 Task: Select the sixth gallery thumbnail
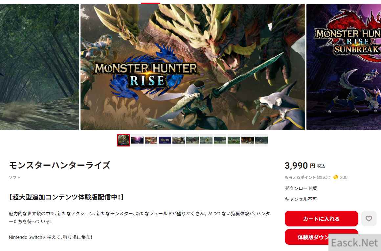[x=192, y=140]
